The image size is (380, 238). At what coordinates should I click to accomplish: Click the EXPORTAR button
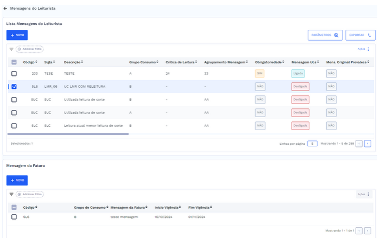coord(360,35)
